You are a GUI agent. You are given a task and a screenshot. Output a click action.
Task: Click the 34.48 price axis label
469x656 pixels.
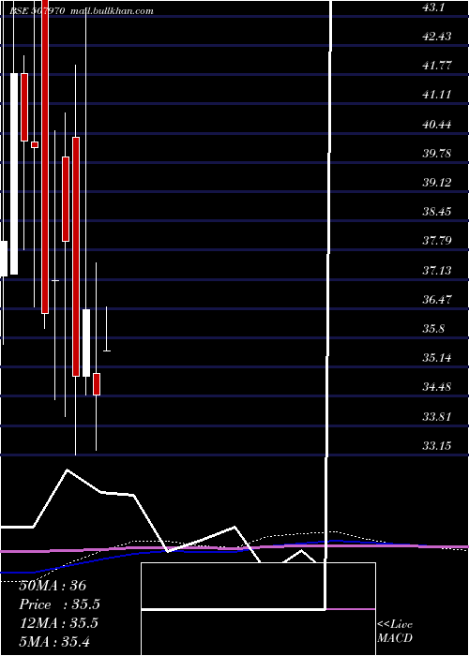(437, 387)
